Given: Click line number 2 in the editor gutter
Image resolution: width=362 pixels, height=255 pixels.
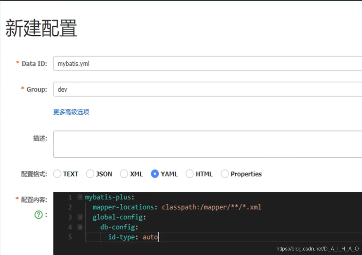Looking at the screenshot, I should (70, 207).
